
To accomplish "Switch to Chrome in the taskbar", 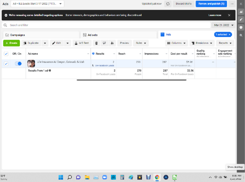I will 157,177.
